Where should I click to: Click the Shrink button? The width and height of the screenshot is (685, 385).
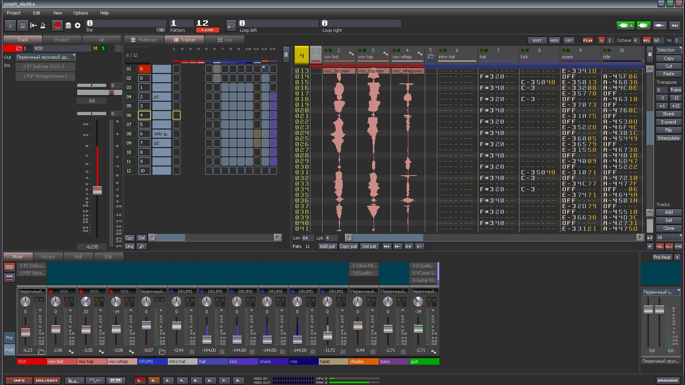pyautogui.click(x=669, y=114)
